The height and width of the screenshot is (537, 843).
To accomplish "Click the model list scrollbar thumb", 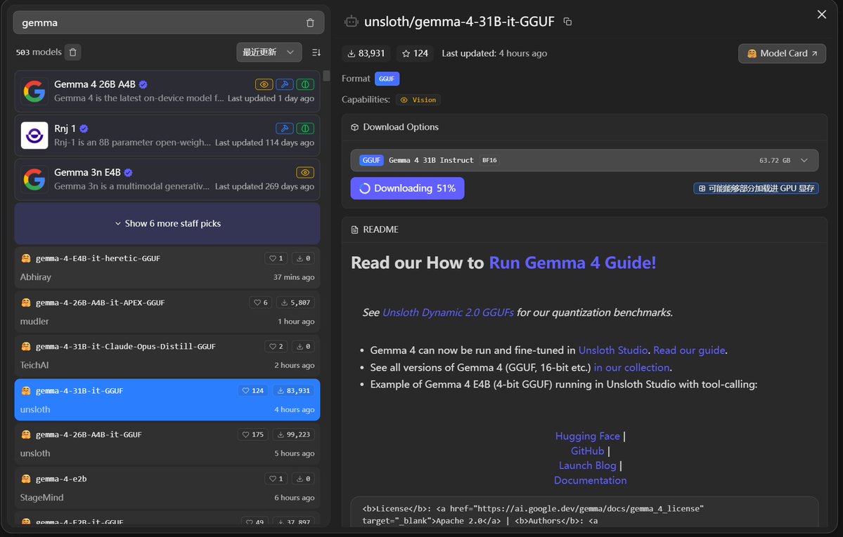I will pyautogui.click(x=326, y=76).
